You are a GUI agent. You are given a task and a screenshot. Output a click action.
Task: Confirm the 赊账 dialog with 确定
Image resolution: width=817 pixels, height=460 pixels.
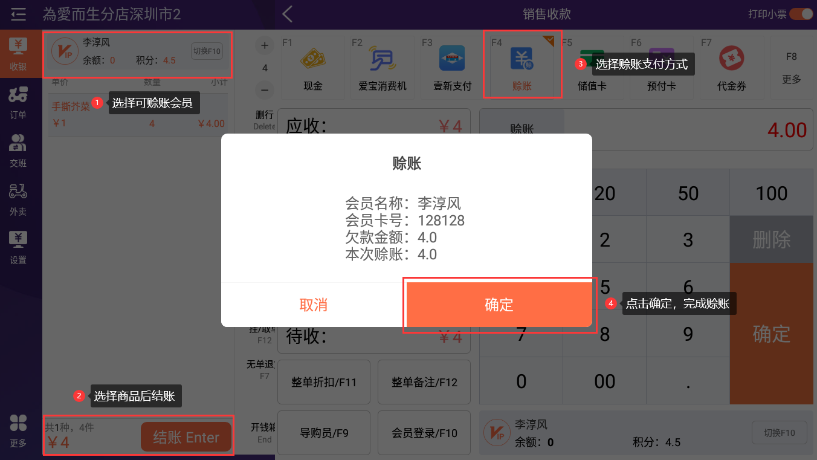point(499,305)
